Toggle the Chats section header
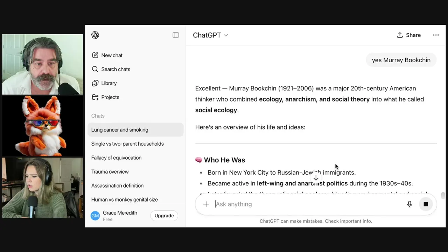This screenshot has height=252, width=448. [x=98, y=116]
